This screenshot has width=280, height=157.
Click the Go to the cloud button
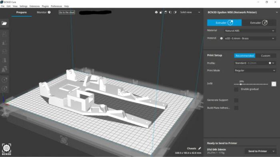click(x=67, y=12)
